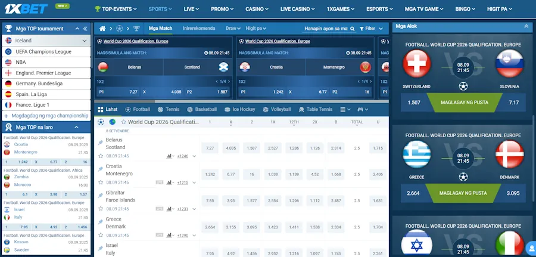Open +1246 more markets link

[x=183, y=156]
